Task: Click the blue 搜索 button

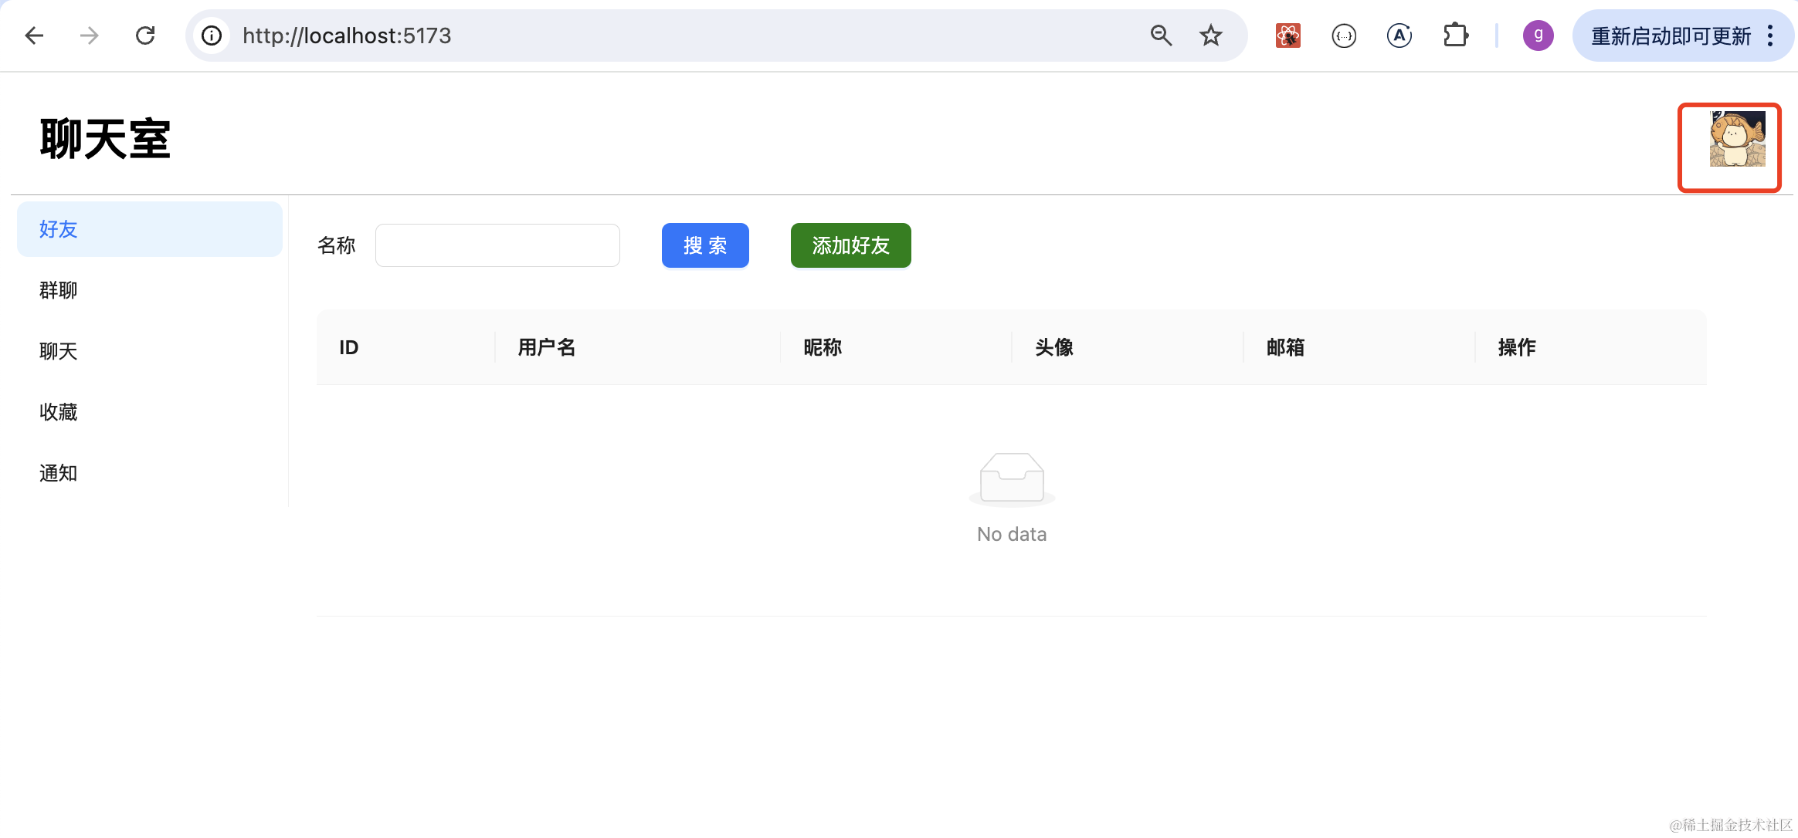Action: click(704, 245)
